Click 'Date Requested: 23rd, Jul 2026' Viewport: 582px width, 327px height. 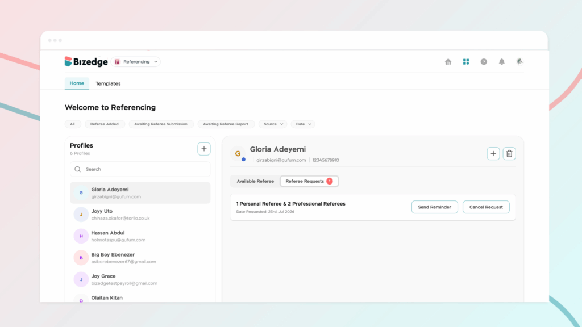[x=265, y=212]
